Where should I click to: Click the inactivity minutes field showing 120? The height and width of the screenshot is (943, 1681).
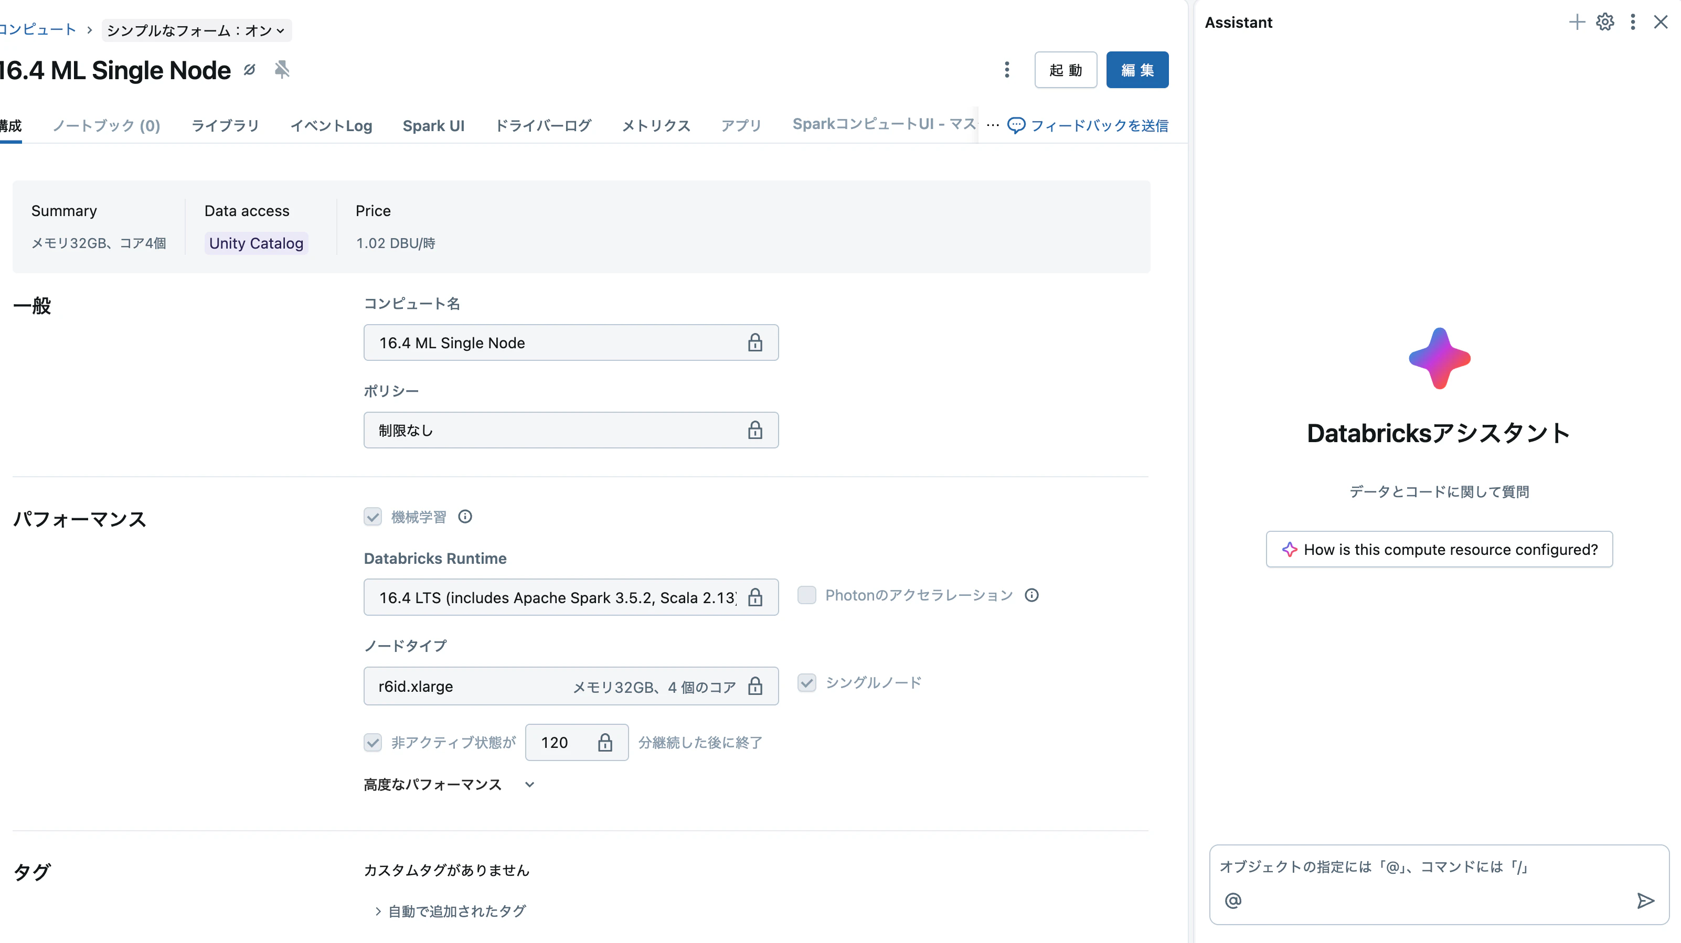click(x=577, y=742)
